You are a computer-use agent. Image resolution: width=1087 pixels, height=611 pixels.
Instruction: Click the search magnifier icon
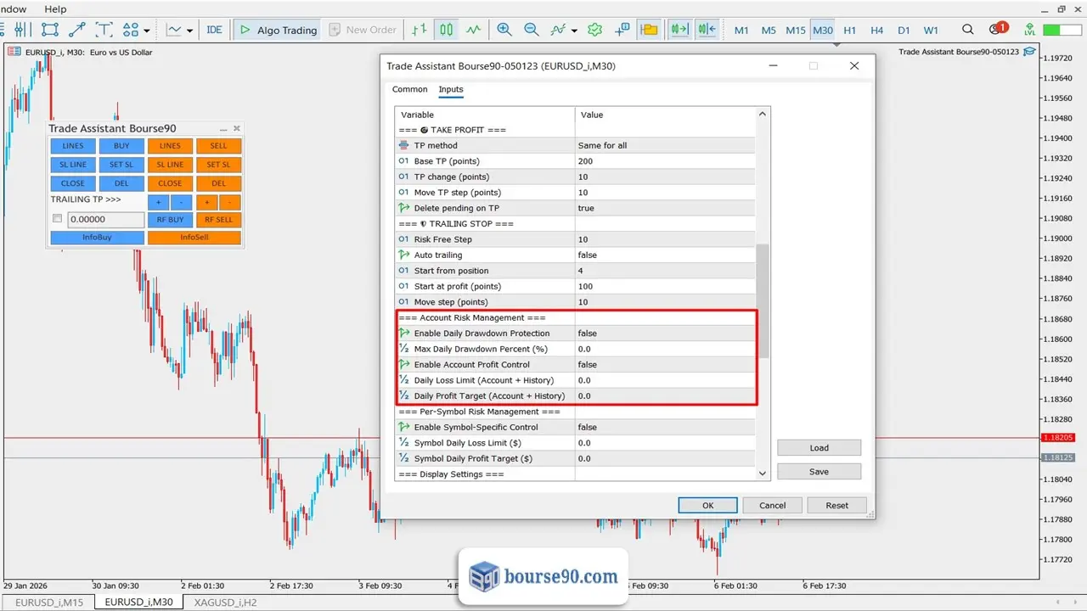[x=968, y=30]
